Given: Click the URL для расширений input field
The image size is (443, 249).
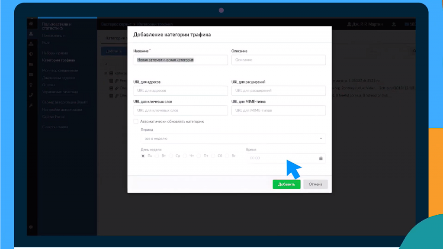Looking at the screenshot, I should click(279, 91).
